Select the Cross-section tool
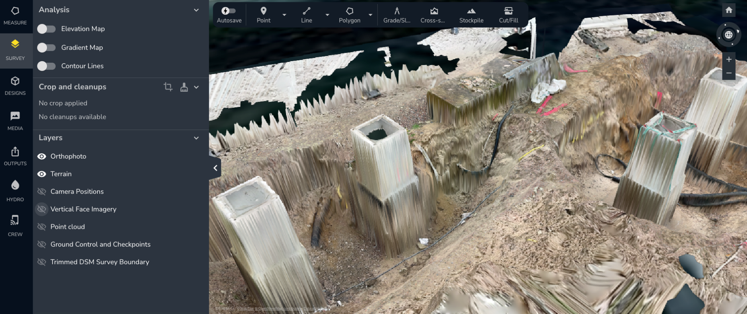Viewport: 747px width, 314px height. [433, 15]
